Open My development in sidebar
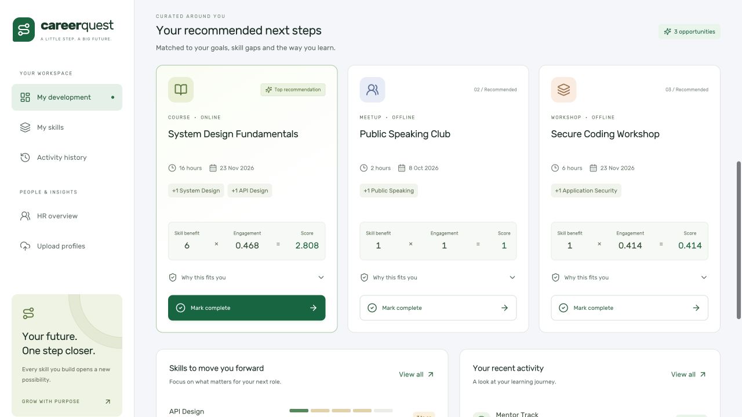The width and height of the screenshot is (742, 417). [x=67, y=97]
